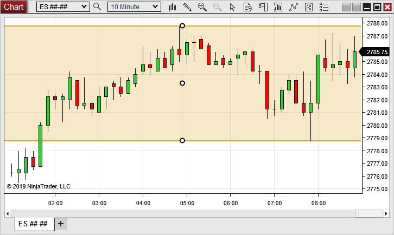Click the zoom out magnifier icon
The width and height of the screenshot is (394, 235).
point(218,7)
